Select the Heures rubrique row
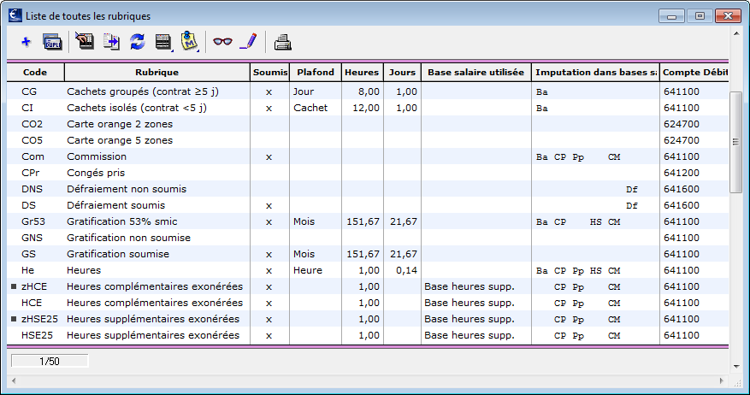Screen dimensions: 750x395 (x=368, y=270)
